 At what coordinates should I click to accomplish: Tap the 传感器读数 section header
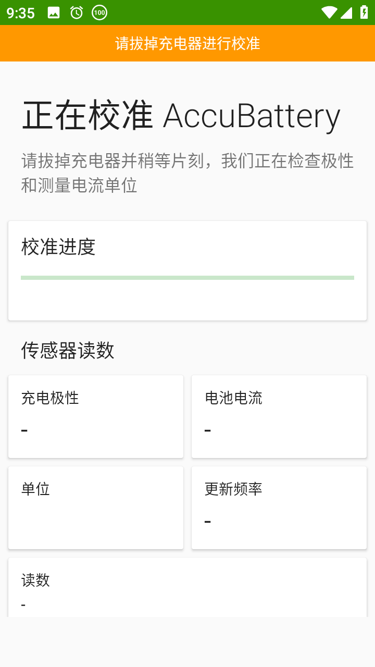pos(68,350)
